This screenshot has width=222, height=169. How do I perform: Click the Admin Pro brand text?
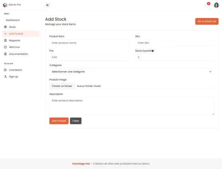tap(15, 4)
